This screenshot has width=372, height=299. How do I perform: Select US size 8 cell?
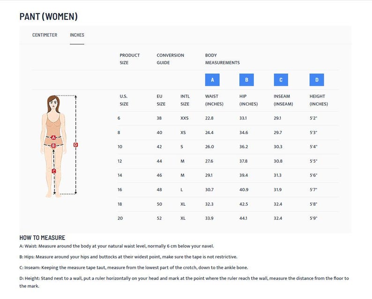point(119,133)
